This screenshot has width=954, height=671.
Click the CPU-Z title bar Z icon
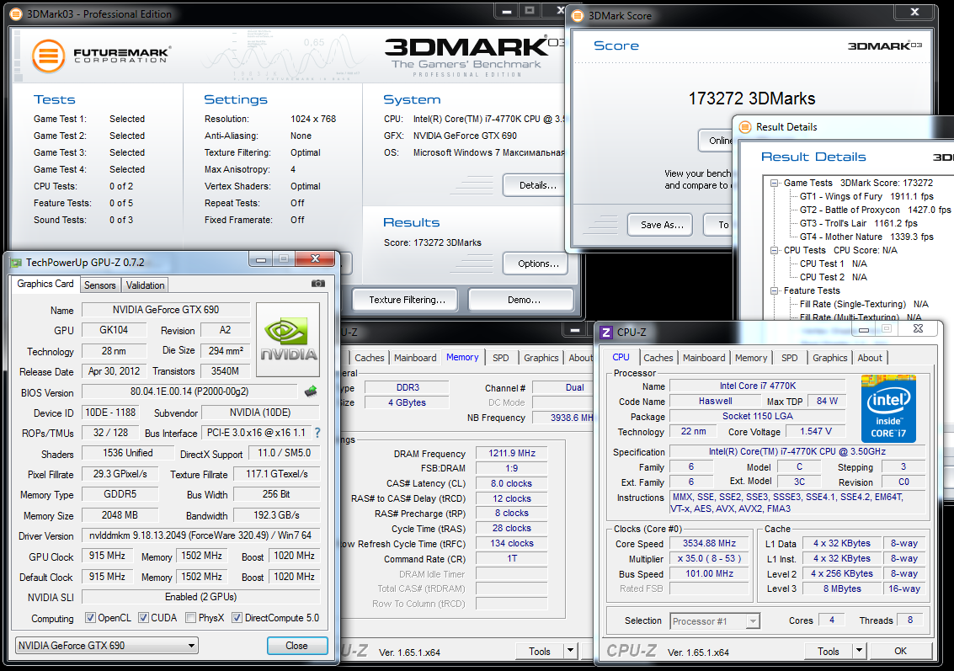(605, 333)
